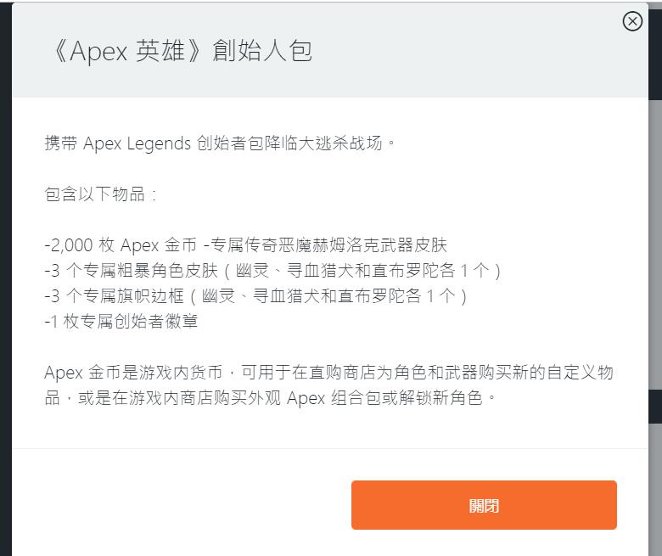Image resolution: width=662 pixels, height=556 pixels.
Task: Click the divider line above the 關閉 button
Action: pos(329,448)
